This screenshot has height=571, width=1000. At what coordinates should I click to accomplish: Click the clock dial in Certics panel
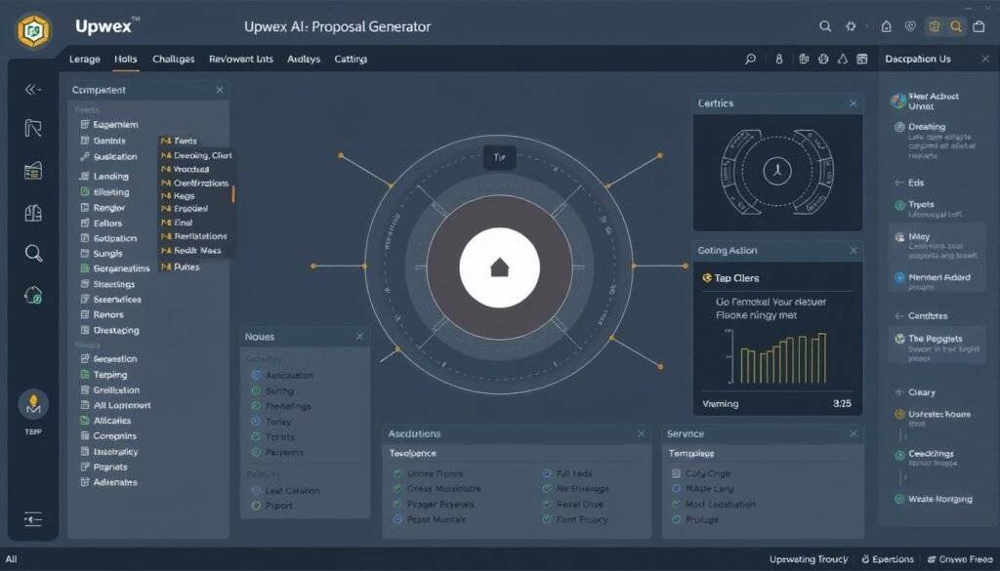777,171
